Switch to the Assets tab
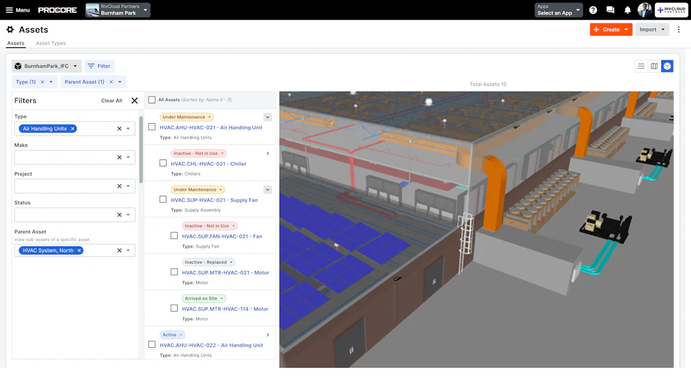691x388 pixels. [x=15, y=43]
